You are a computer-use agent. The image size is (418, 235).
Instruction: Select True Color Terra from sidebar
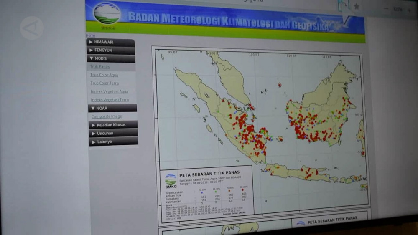tap(104, 83)
